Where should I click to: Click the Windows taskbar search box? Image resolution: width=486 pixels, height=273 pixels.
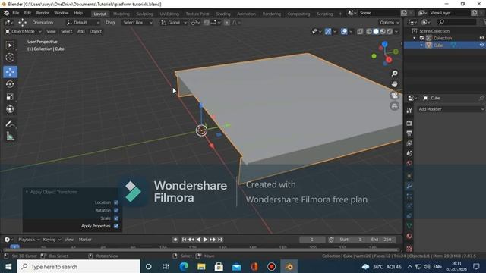pyautogui.click(x=79, y=266)
